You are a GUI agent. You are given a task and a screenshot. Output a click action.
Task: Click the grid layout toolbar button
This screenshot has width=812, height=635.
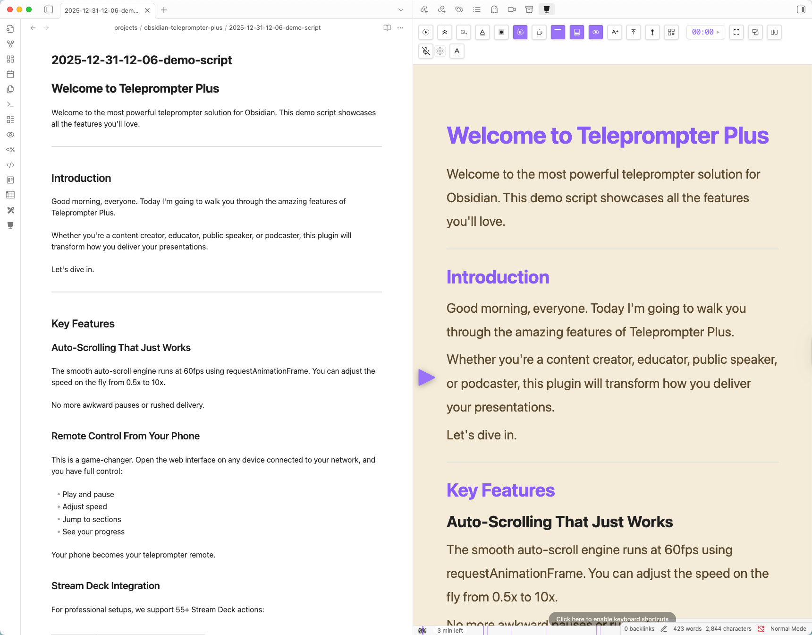(x=671, y=32)
